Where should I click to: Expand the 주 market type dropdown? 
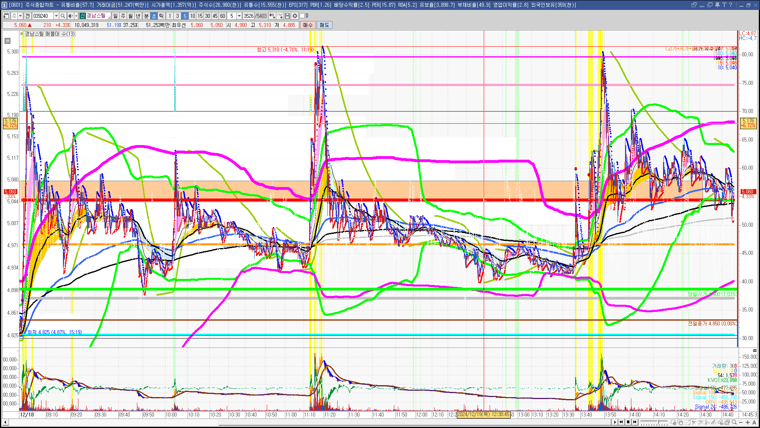20,16
